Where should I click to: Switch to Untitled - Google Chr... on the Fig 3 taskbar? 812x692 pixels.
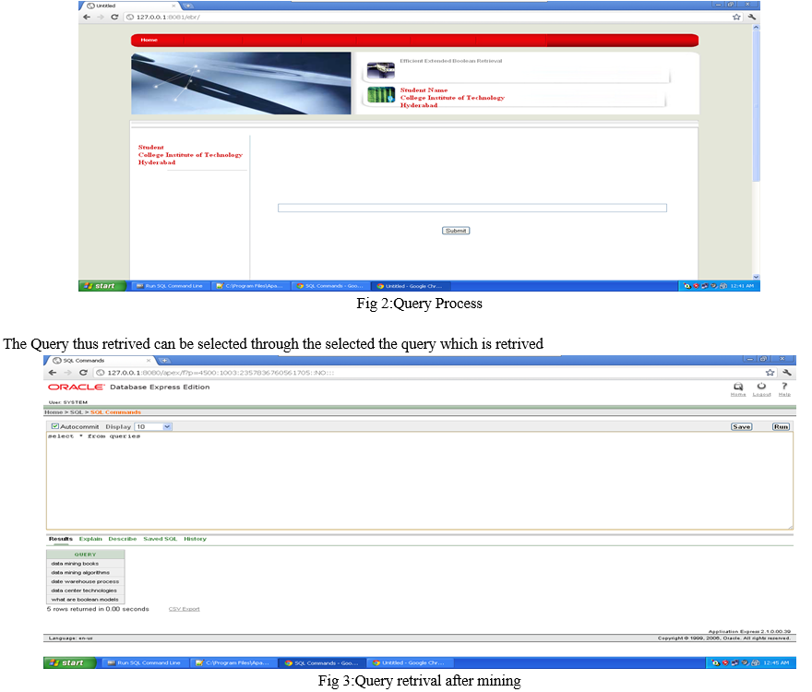(x=409, y=662)
